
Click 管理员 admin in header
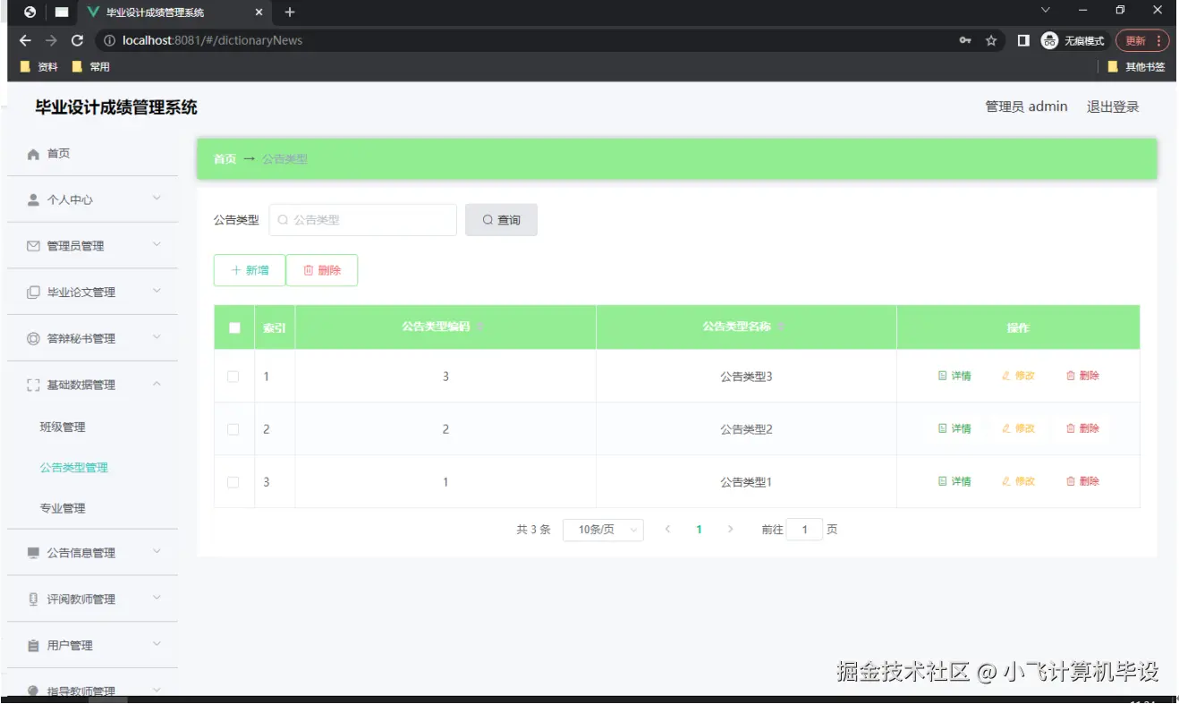click(x=1026, y=107)
